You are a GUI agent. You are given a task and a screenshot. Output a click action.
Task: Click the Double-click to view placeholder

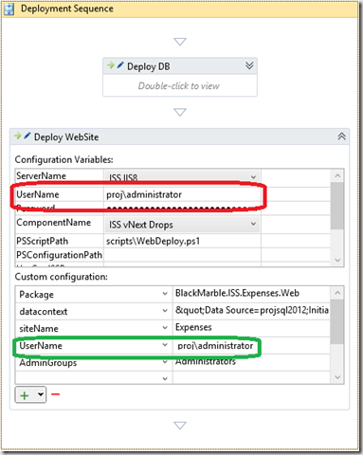coord(179,86)
